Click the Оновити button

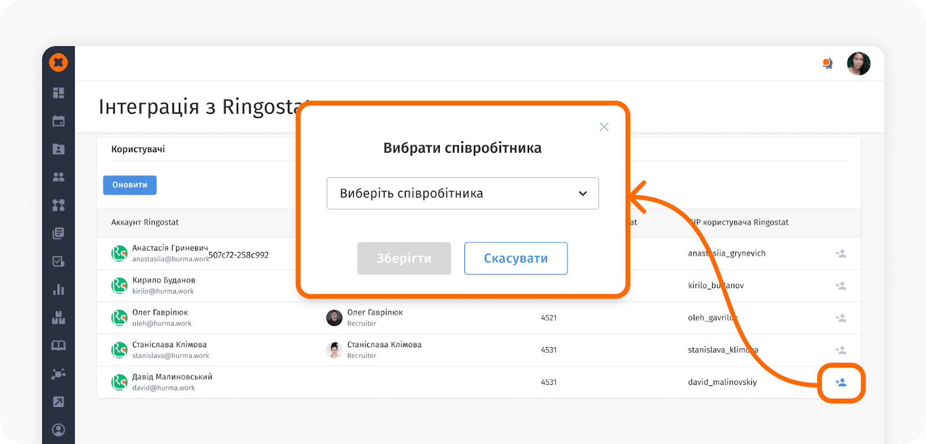130,185
